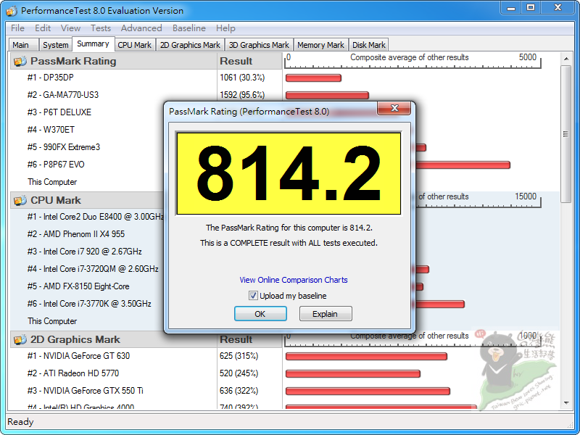Click the result value '520 (245%)'
Screen dimensions: 580x435
[x=239, y=373]
